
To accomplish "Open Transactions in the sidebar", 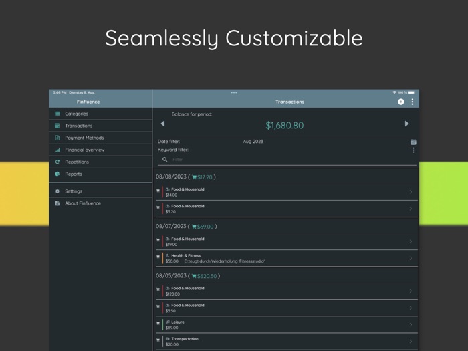I will coord(100,126).
